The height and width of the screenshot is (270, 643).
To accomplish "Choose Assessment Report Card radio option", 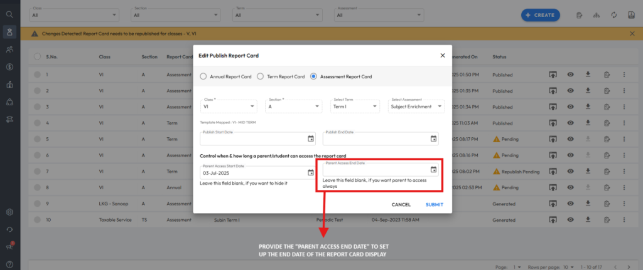I will pyautogui.click(x=314, y=76).
